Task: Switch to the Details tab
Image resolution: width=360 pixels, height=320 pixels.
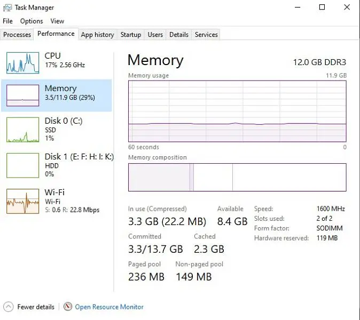Action: coord(179,35)
